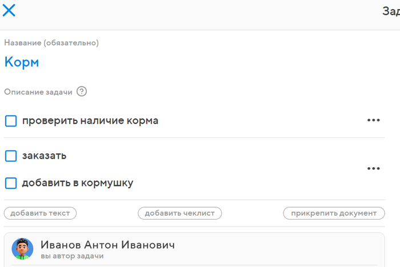
Task: Edit the заказать item text
Action: click(44, 156)
